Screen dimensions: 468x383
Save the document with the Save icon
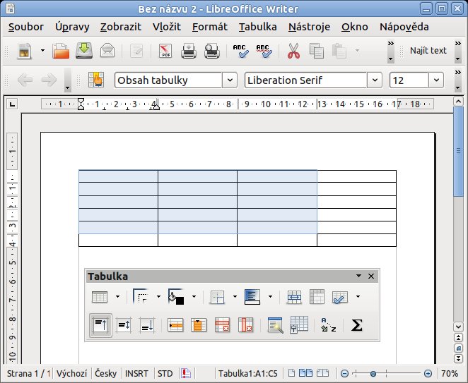(84, 51)
